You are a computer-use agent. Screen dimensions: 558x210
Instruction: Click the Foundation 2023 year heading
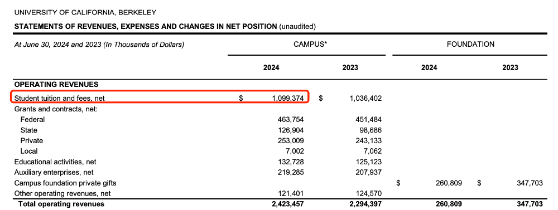[510, 68]
